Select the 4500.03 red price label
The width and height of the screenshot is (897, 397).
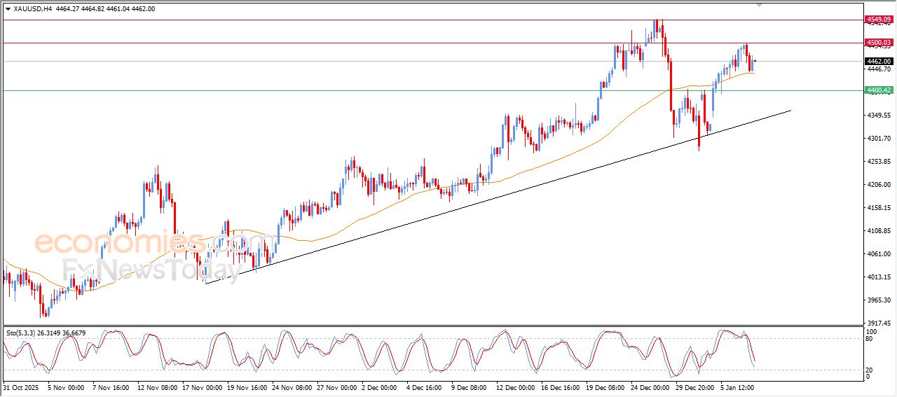878,43
